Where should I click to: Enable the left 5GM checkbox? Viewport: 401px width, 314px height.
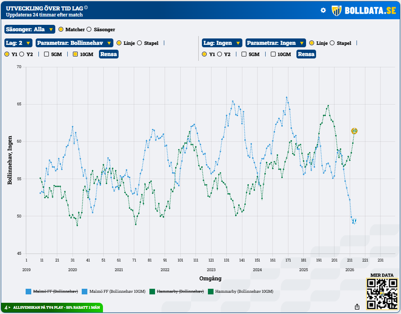point(46,54)
